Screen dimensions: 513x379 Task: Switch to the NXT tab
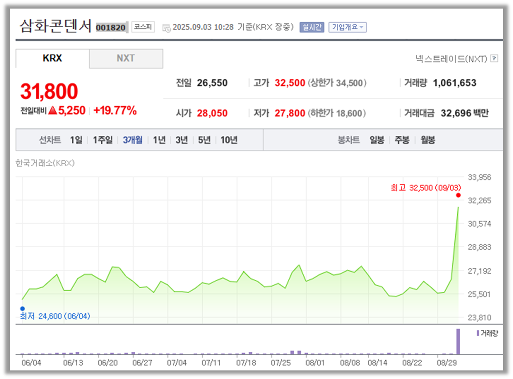126,58
